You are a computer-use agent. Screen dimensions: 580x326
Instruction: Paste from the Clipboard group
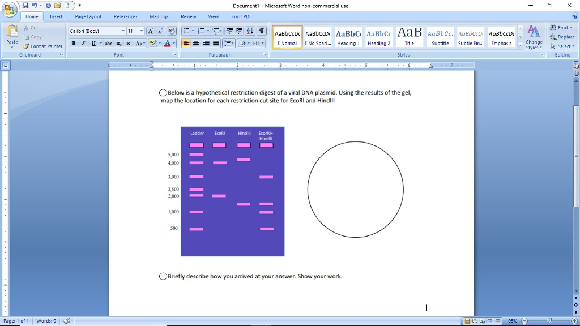pyautogui.click(x=11, y=34)
